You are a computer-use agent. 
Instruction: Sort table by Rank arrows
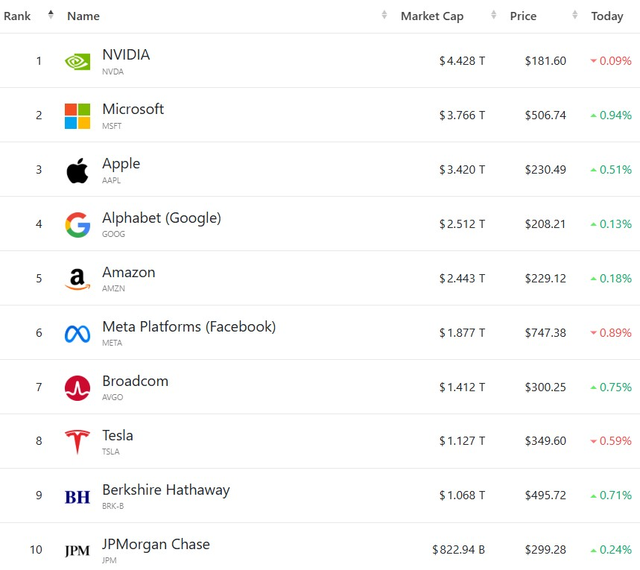(51, 15)
